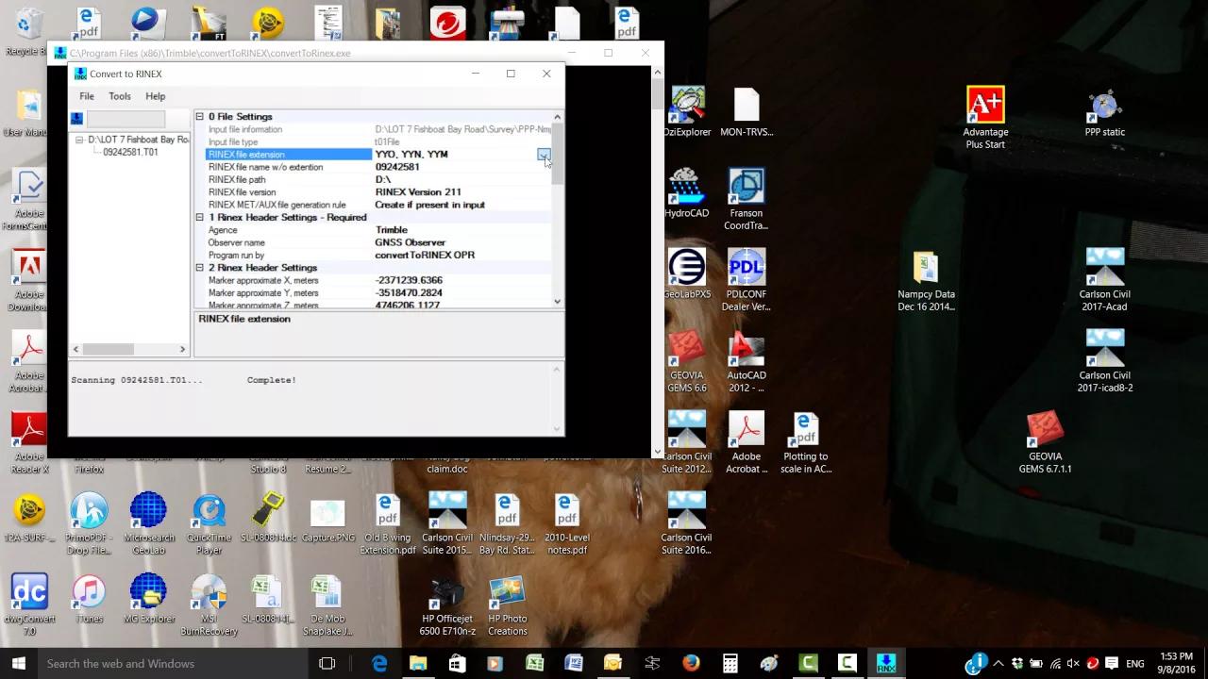Launch the HydroCAD desktop icon
The width and height of the screenshot is (1208, 679).
[x=686, y=193]
